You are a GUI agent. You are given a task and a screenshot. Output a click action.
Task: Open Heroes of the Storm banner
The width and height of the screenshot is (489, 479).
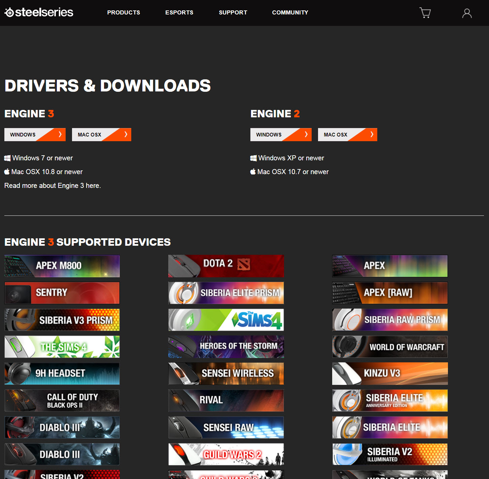(226, 347)
